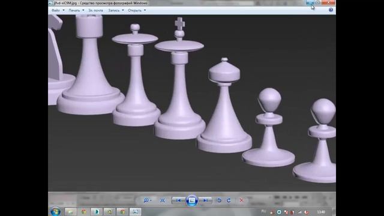Open the zoom magnifier control
This screenshot has width=384, height=216.
click(146, 200)
